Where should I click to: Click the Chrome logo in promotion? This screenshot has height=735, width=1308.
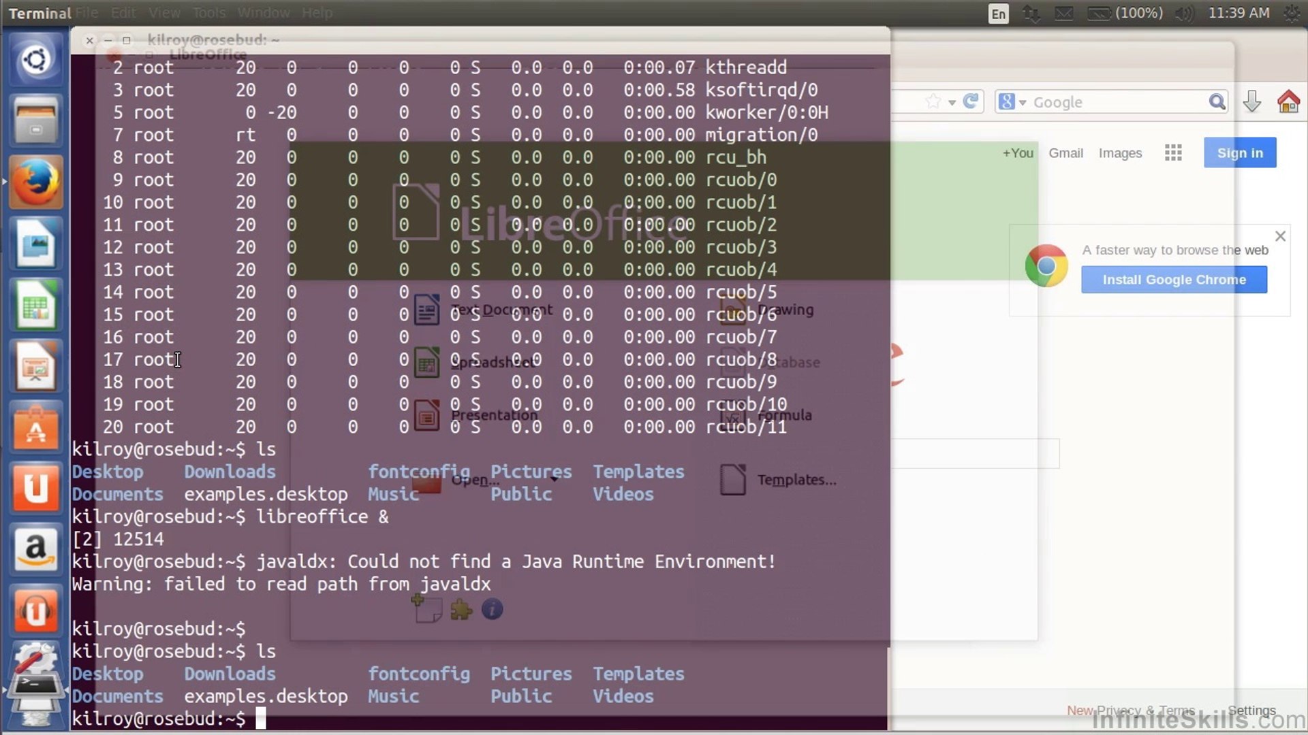pos(1046,265)
